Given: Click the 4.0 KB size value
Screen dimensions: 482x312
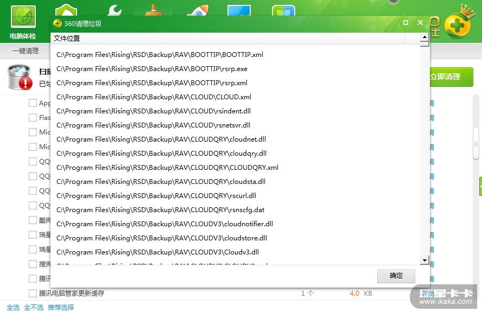Looking at the screenshot, I should 361,294.
